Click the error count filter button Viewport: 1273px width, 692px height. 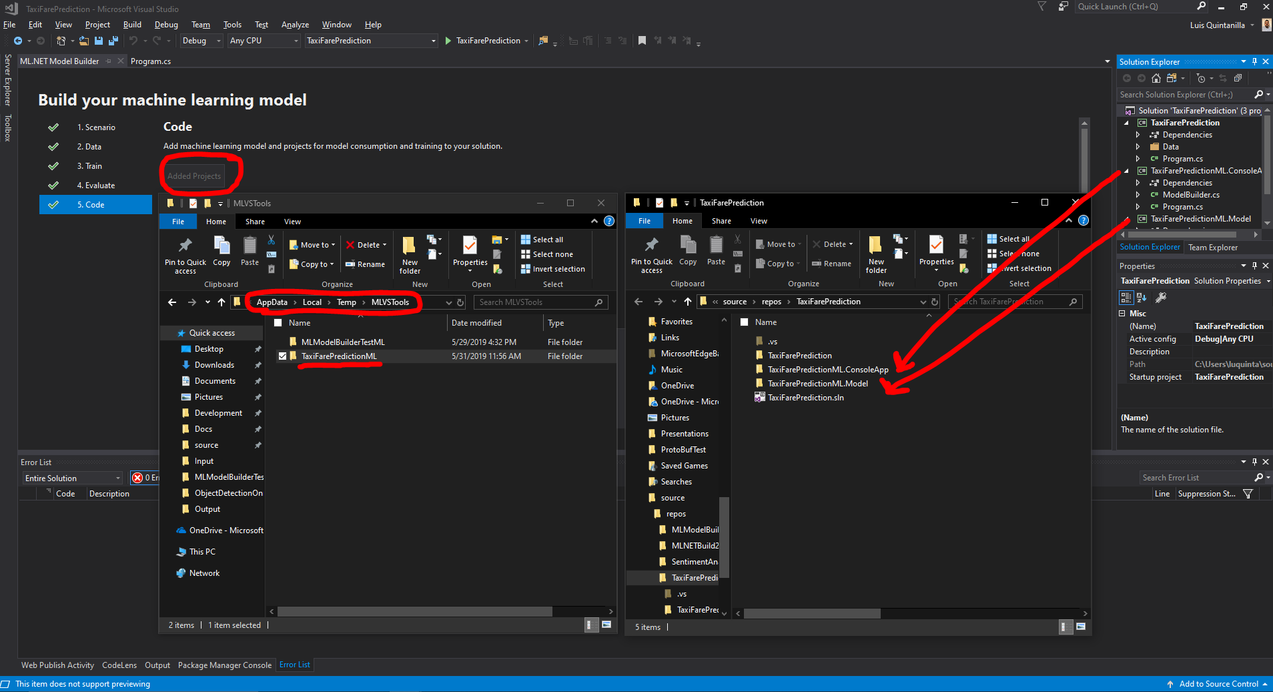[145, 478]
